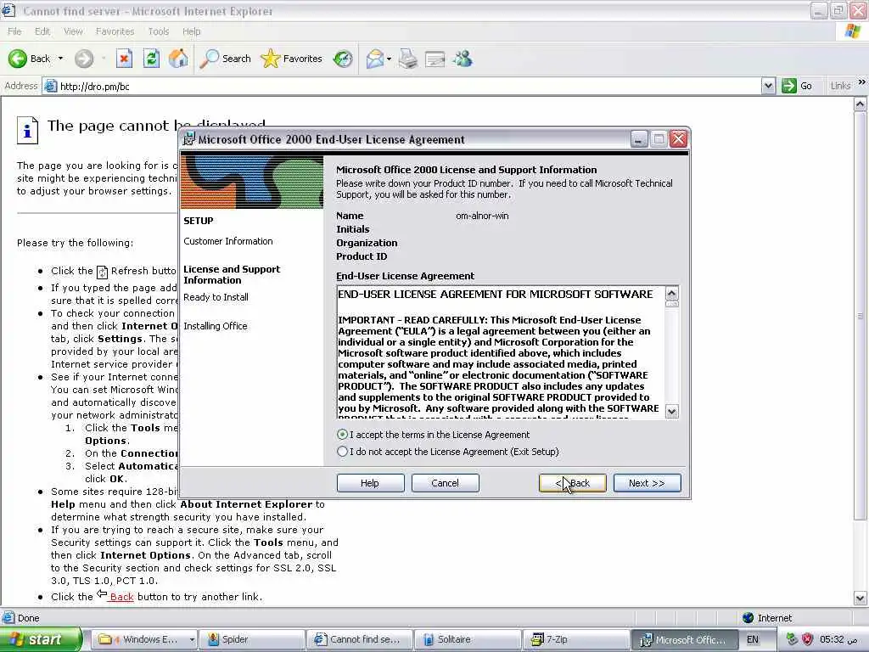869x652 pixels.
Task: Click the taskbar clock showing 05:32
Action: [x=838, y=639]
